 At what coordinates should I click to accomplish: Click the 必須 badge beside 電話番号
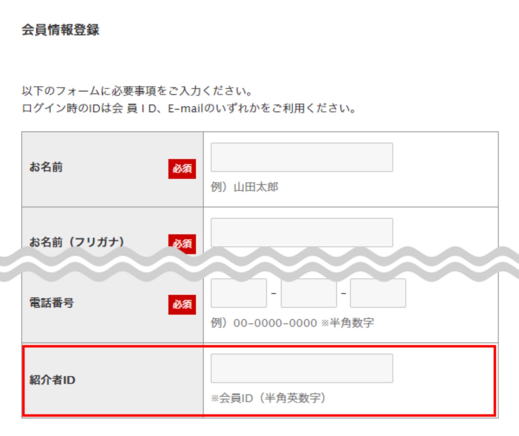coord(182,305)
